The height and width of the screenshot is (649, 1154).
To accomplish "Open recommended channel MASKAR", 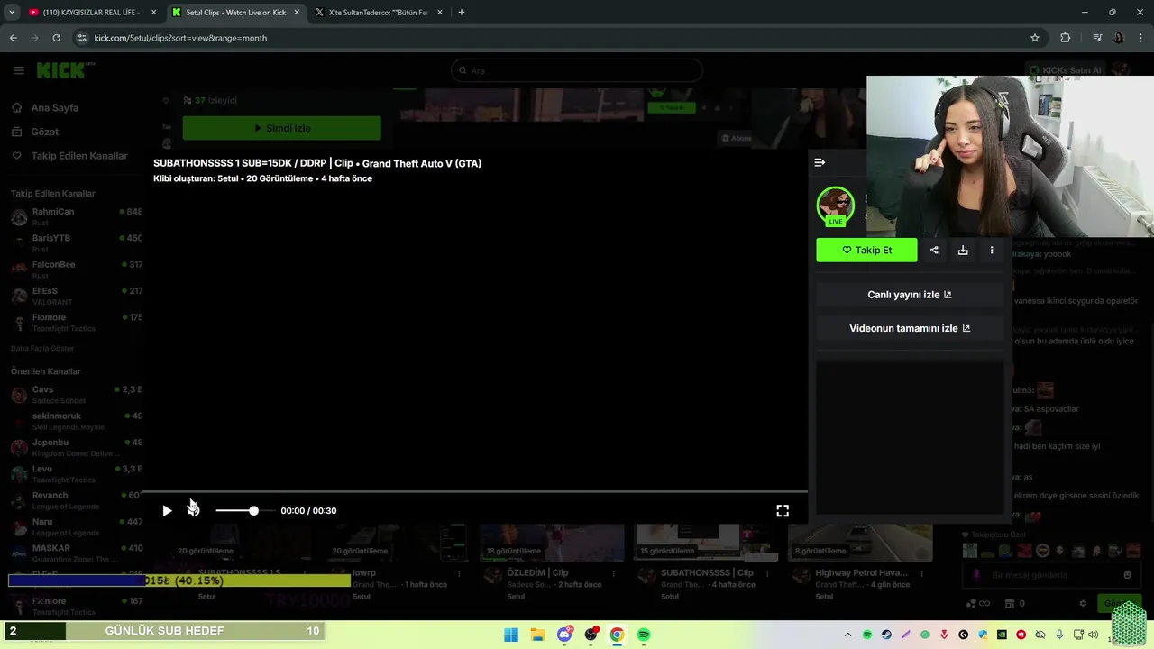I will (76, 553).
